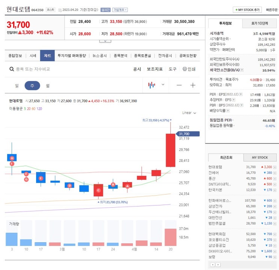This screenshot has height=270, width=279.
Task: Open 공시 disclosures menu on chart
Action: click(x=137, y=69)
